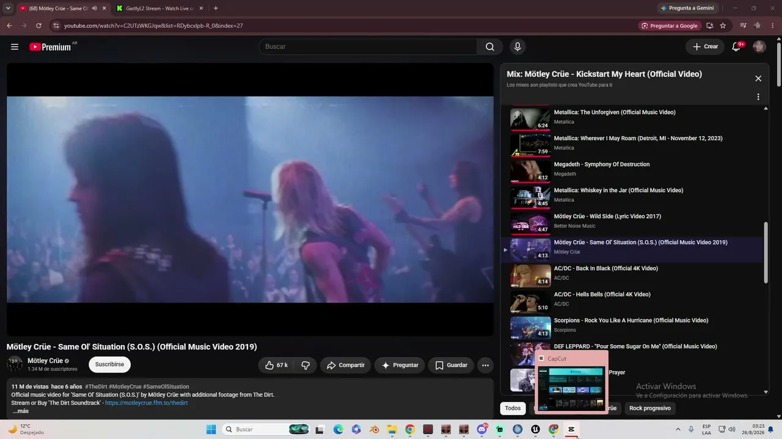782x439 pixels.
Task: Go back to the previous page
Action: click(9, 26)
